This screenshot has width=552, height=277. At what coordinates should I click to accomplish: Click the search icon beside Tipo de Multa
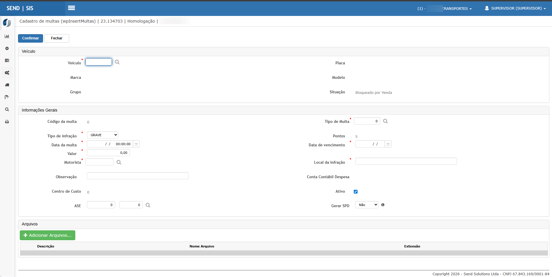click(x=385, y=121)
